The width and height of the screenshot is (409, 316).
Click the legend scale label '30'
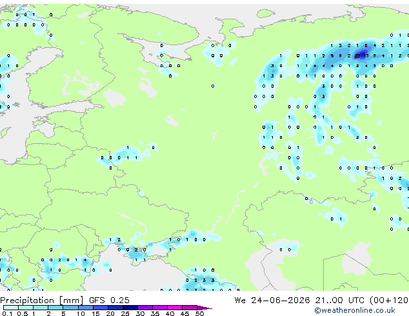click(140, 313)
